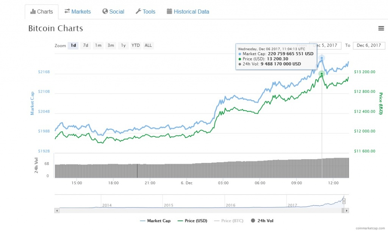The image size is (388, 231).
Task: Click the globe icon beside Social
Action: pyautogui.click(x=105, y=11)
